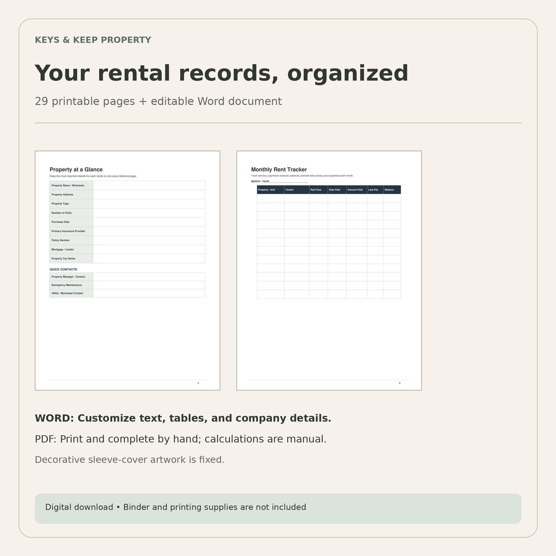
Task: Click the 'Amount Paid' column header
Action: click(x=357, y=190)
